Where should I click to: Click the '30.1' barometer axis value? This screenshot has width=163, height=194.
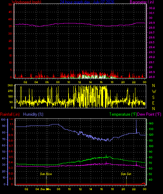click(151, 13)
